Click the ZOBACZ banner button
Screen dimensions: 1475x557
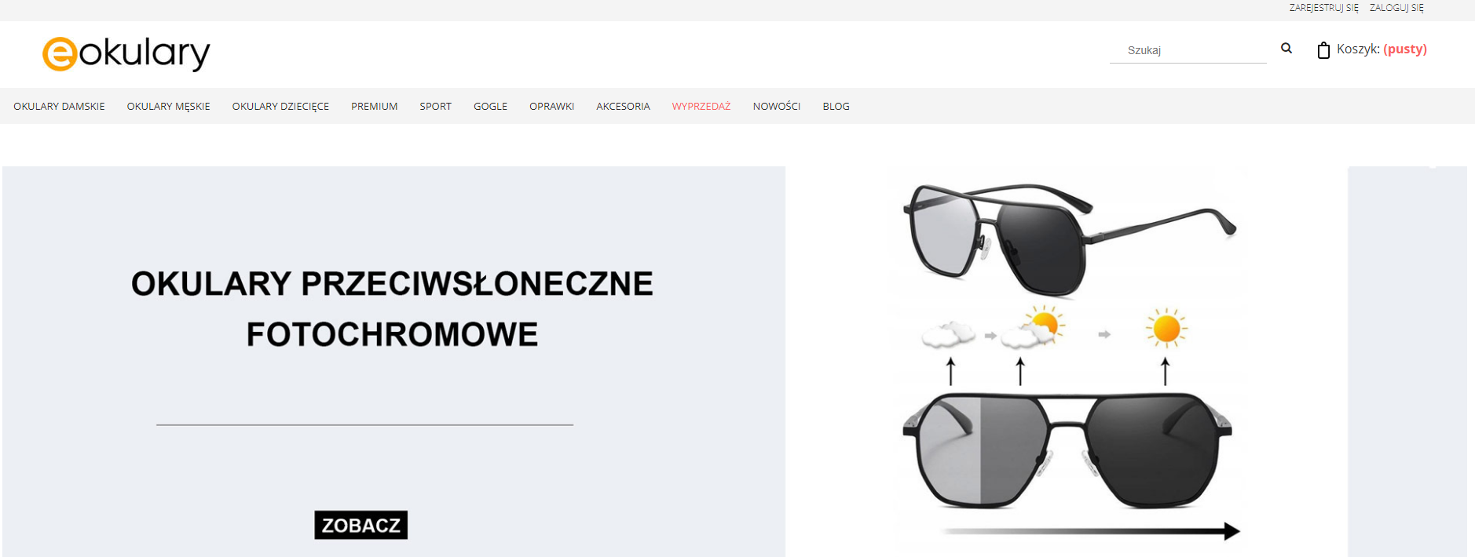(361, 525)
